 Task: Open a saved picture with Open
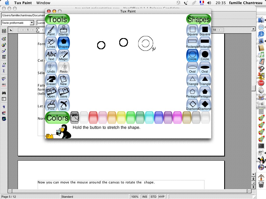[x=51, y=93]
